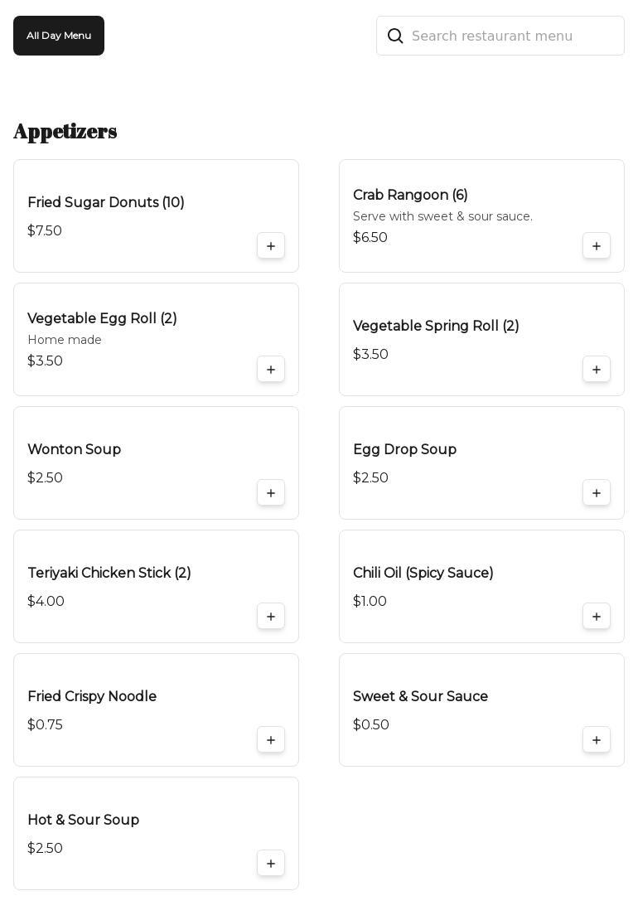The width and height of the screenshot is (638, 920).
Task: Add Chili Oil (Spicy Sauce) to order
Action: pyautogui.click(x=597, y=617)
